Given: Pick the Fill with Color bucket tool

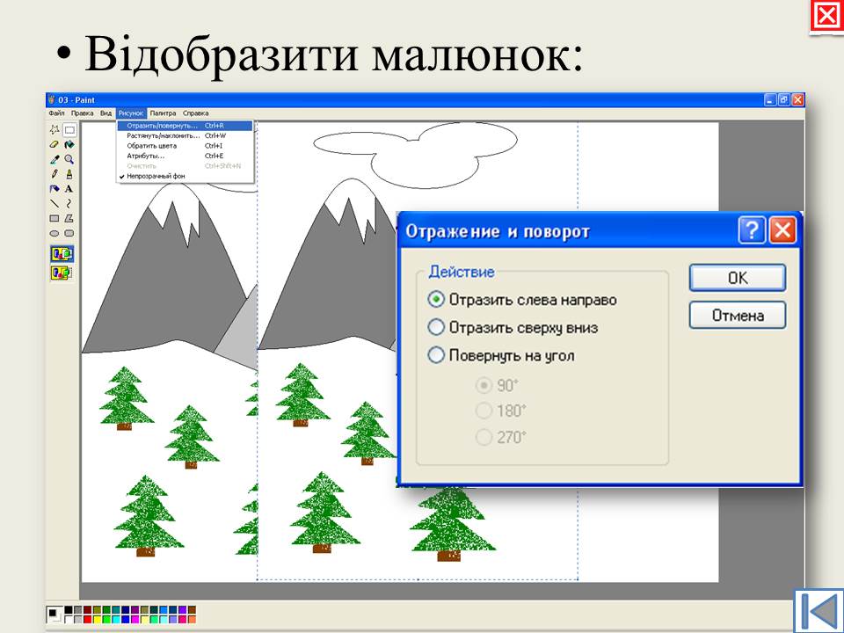Looking at the screenshot, I should pyautogui.click(x=69, y=144).
